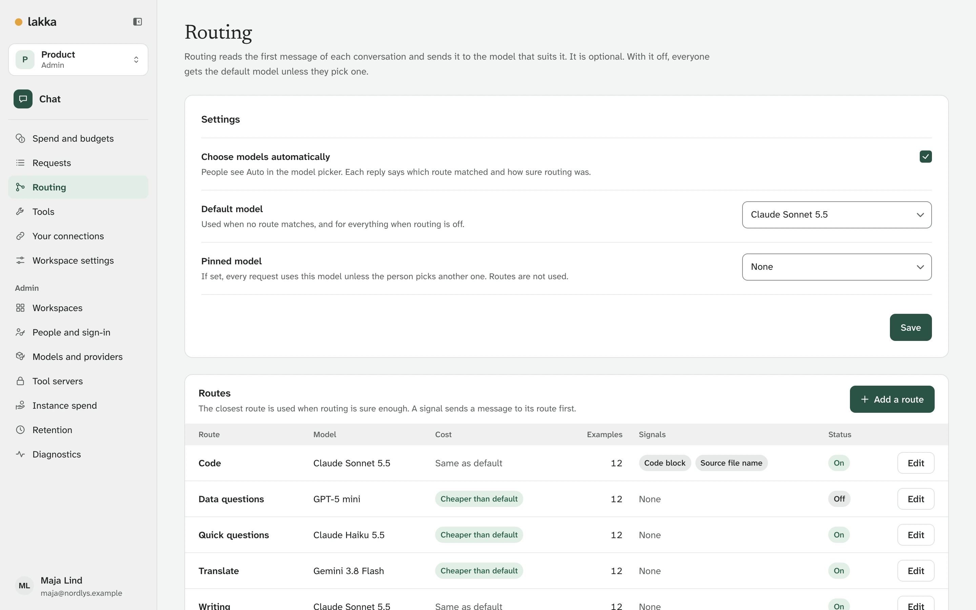Click the Workspace settings sliders icon
This screenshot has width=976, height=610.
tap(20, 261)
